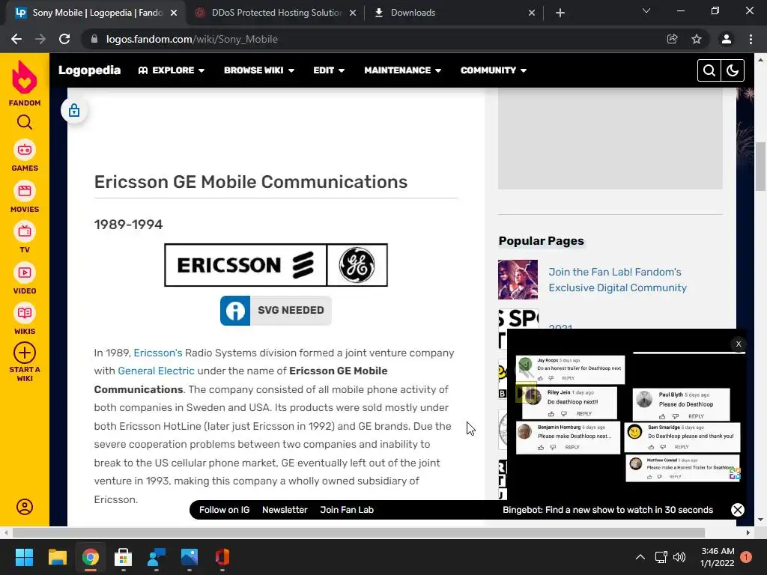
Task: Reload the page
Action: click(64, 39)
